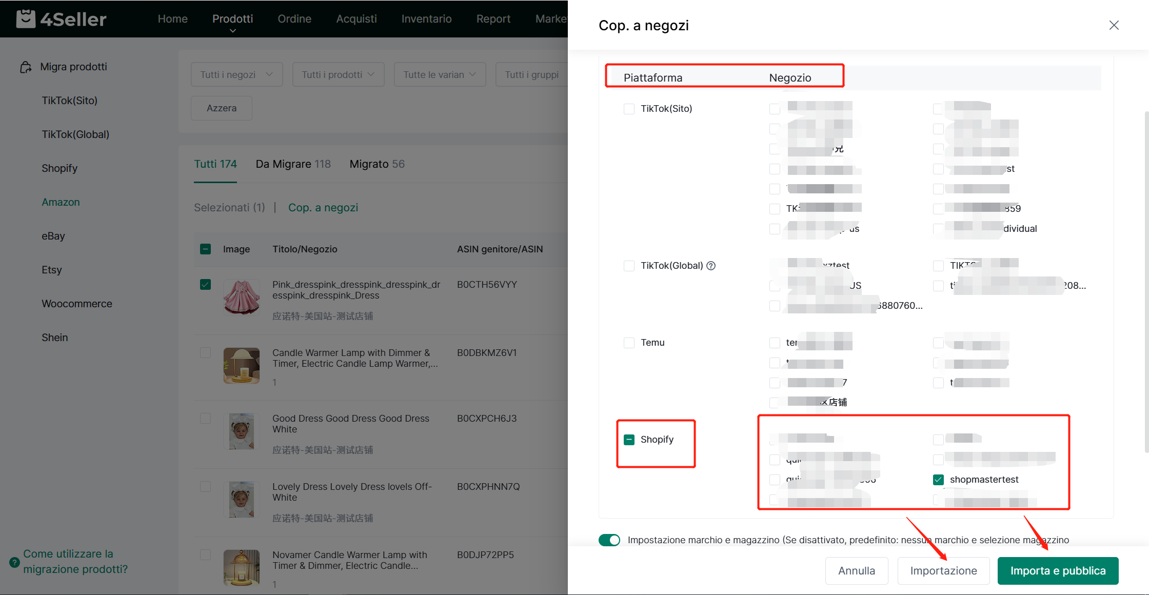Click the Titolo/Negozio column header
Screen dimensions: 1149x595
(305, 249)
